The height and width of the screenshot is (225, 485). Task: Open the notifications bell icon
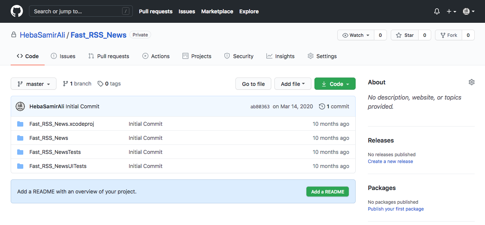coord(437,11)
